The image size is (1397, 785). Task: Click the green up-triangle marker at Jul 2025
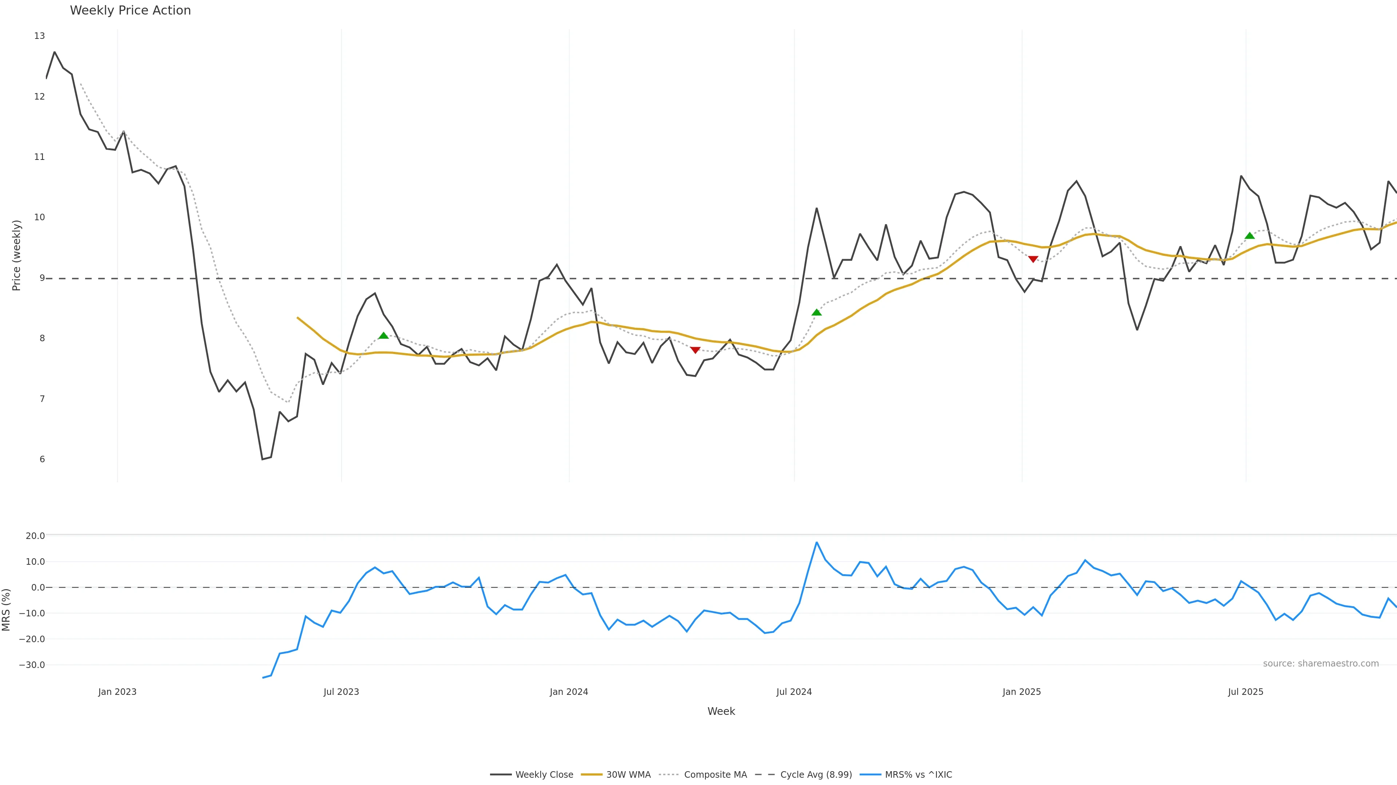coord(1250,235)
